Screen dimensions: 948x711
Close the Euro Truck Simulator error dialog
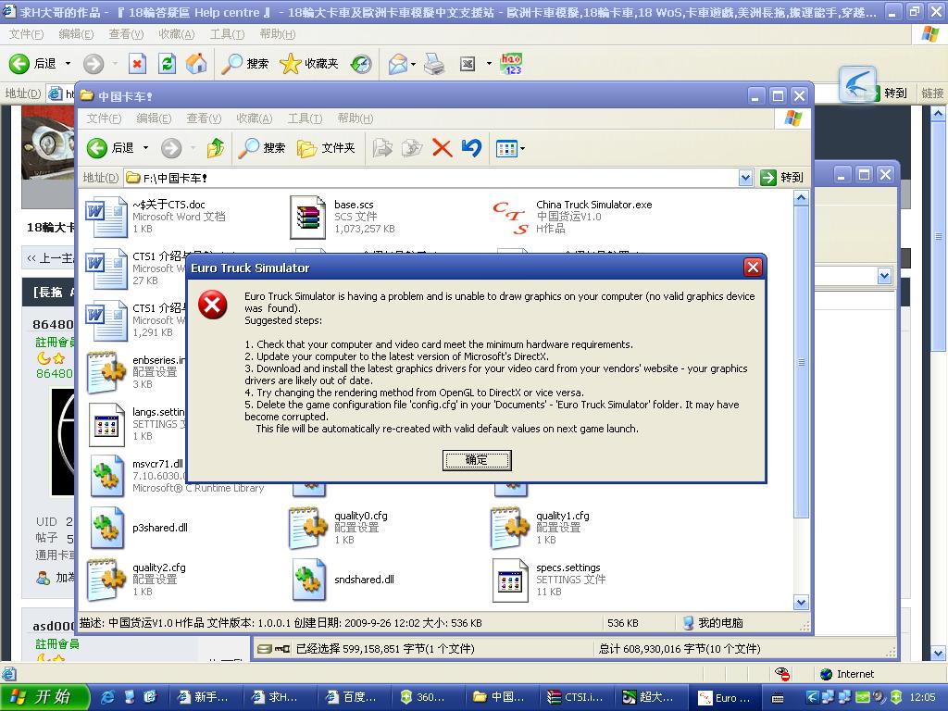pyautogui.click(x=753, y=268)
